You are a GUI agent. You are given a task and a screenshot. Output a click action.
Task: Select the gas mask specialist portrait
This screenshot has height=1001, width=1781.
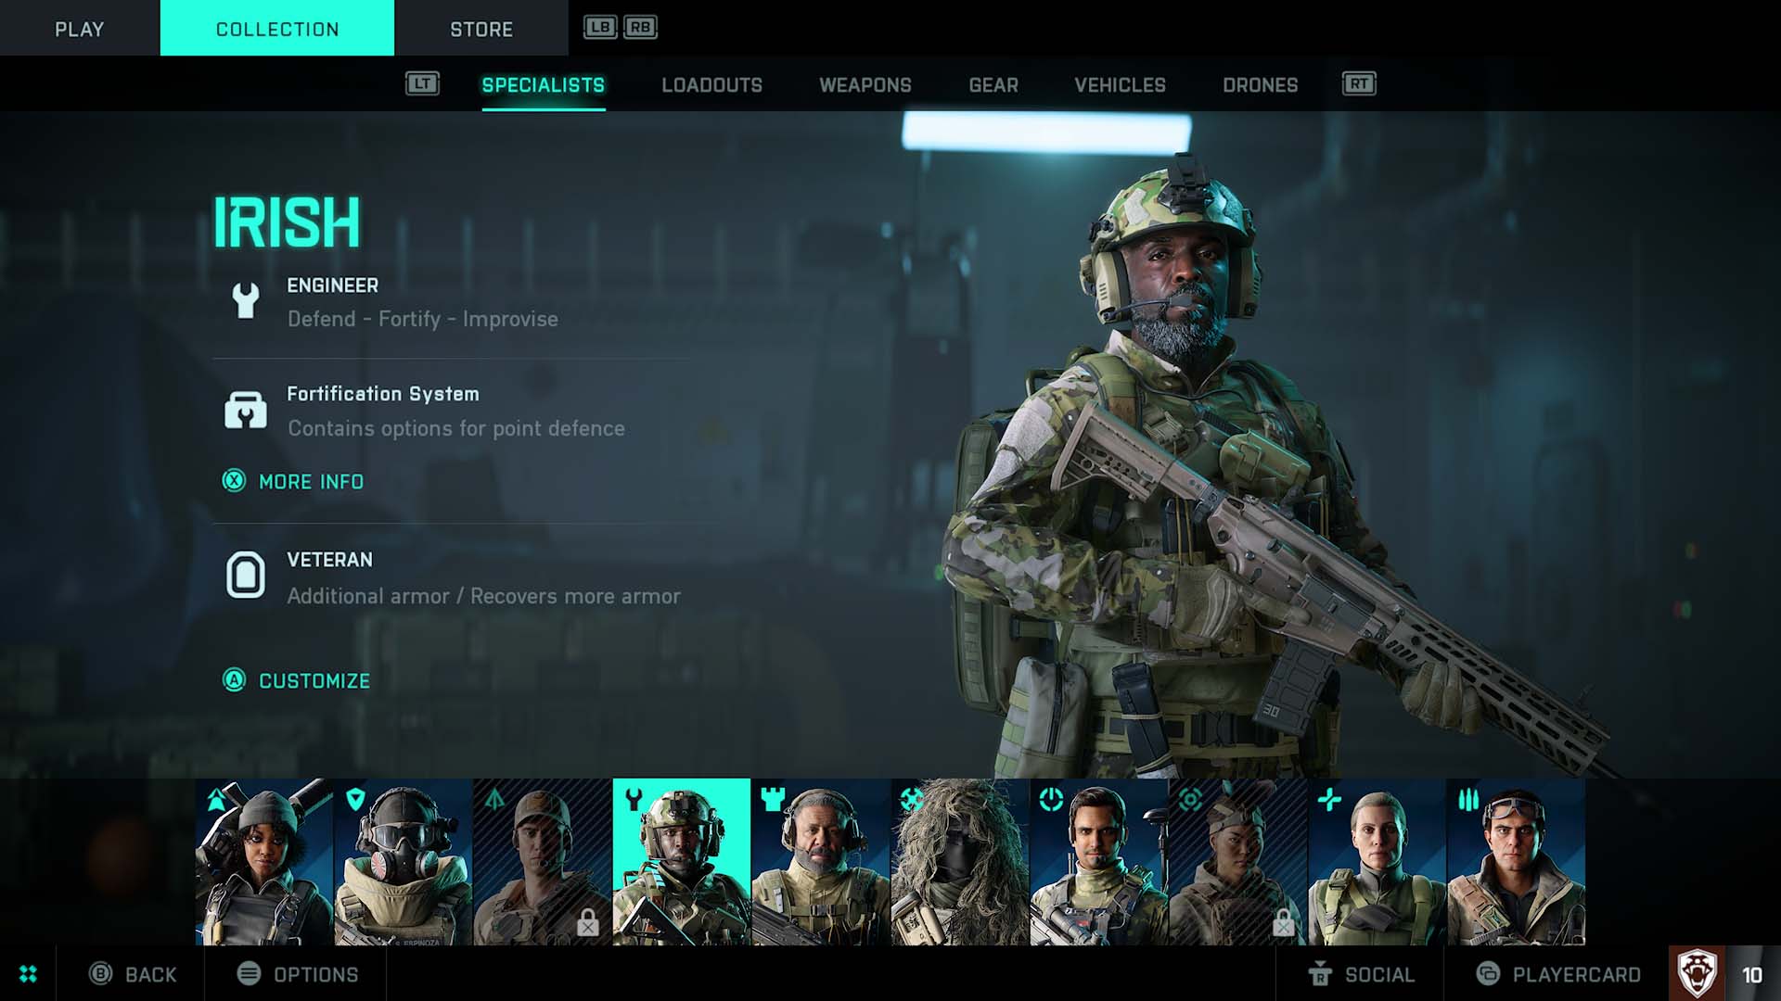point(404,862)
